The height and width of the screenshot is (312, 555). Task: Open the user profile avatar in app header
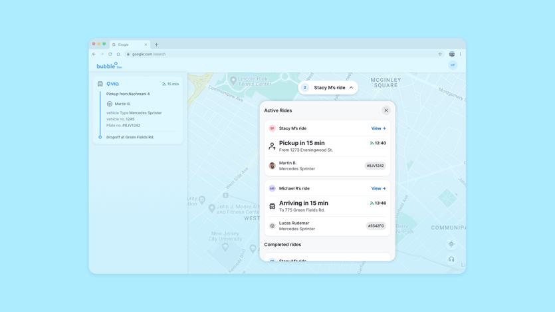pos(453,65)
